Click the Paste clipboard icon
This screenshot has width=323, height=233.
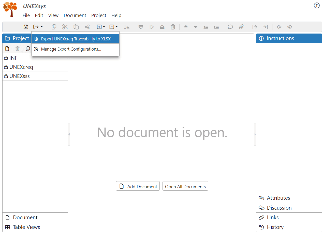point(76,27)
